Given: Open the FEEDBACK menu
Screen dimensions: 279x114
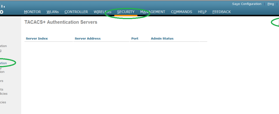Looking at the screenshot, I should point(221,12).
